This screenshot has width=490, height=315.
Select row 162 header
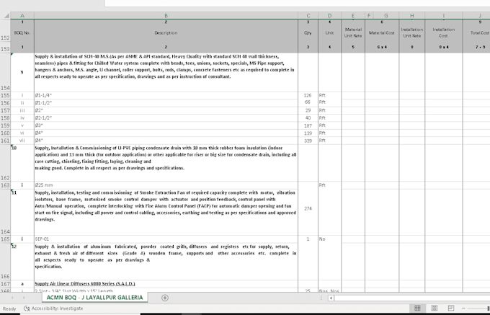(x=5, y=163)
